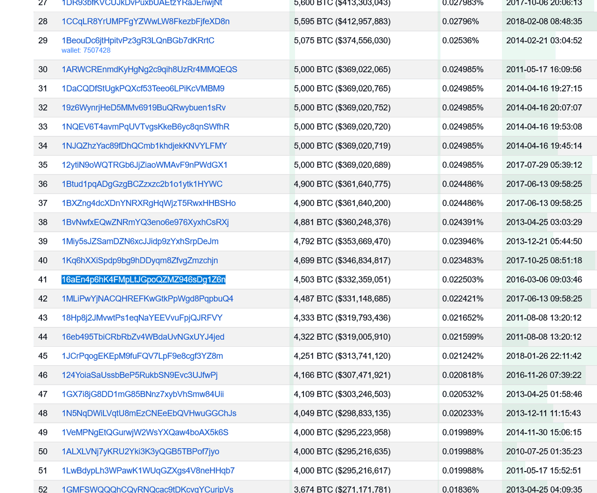Image resolution: width=597 pixels, height=493 pixels.
Task: Select date 2011-05-17 15:52:51
Action: 544,471
